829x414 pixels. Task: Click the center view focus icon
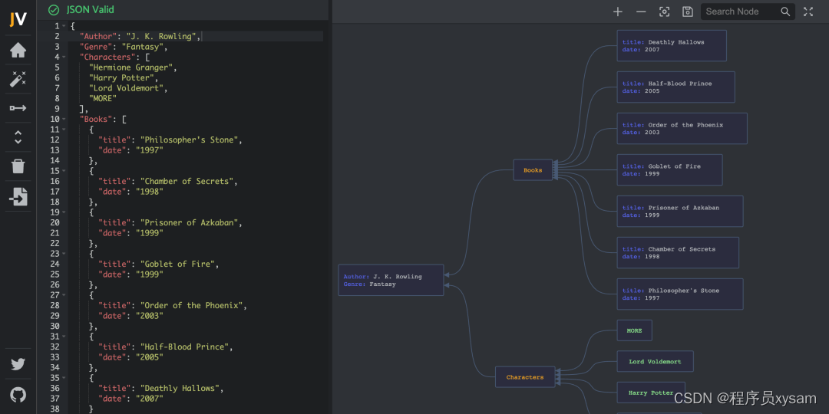[x=665, y=11]
